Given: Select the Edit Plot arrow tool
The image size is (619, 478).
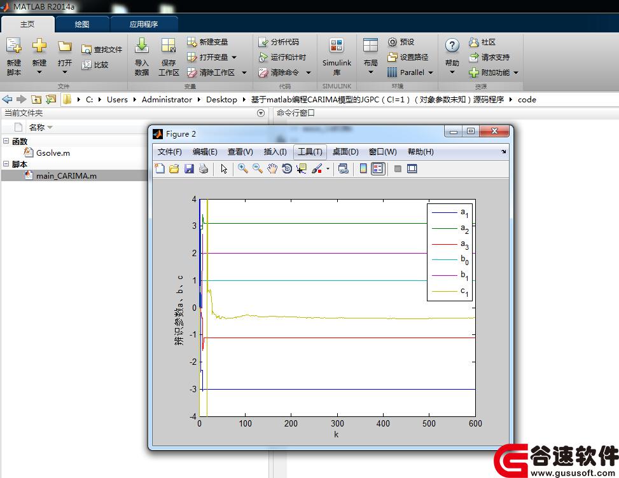Looking at the screenshot, I should (224, 169).
